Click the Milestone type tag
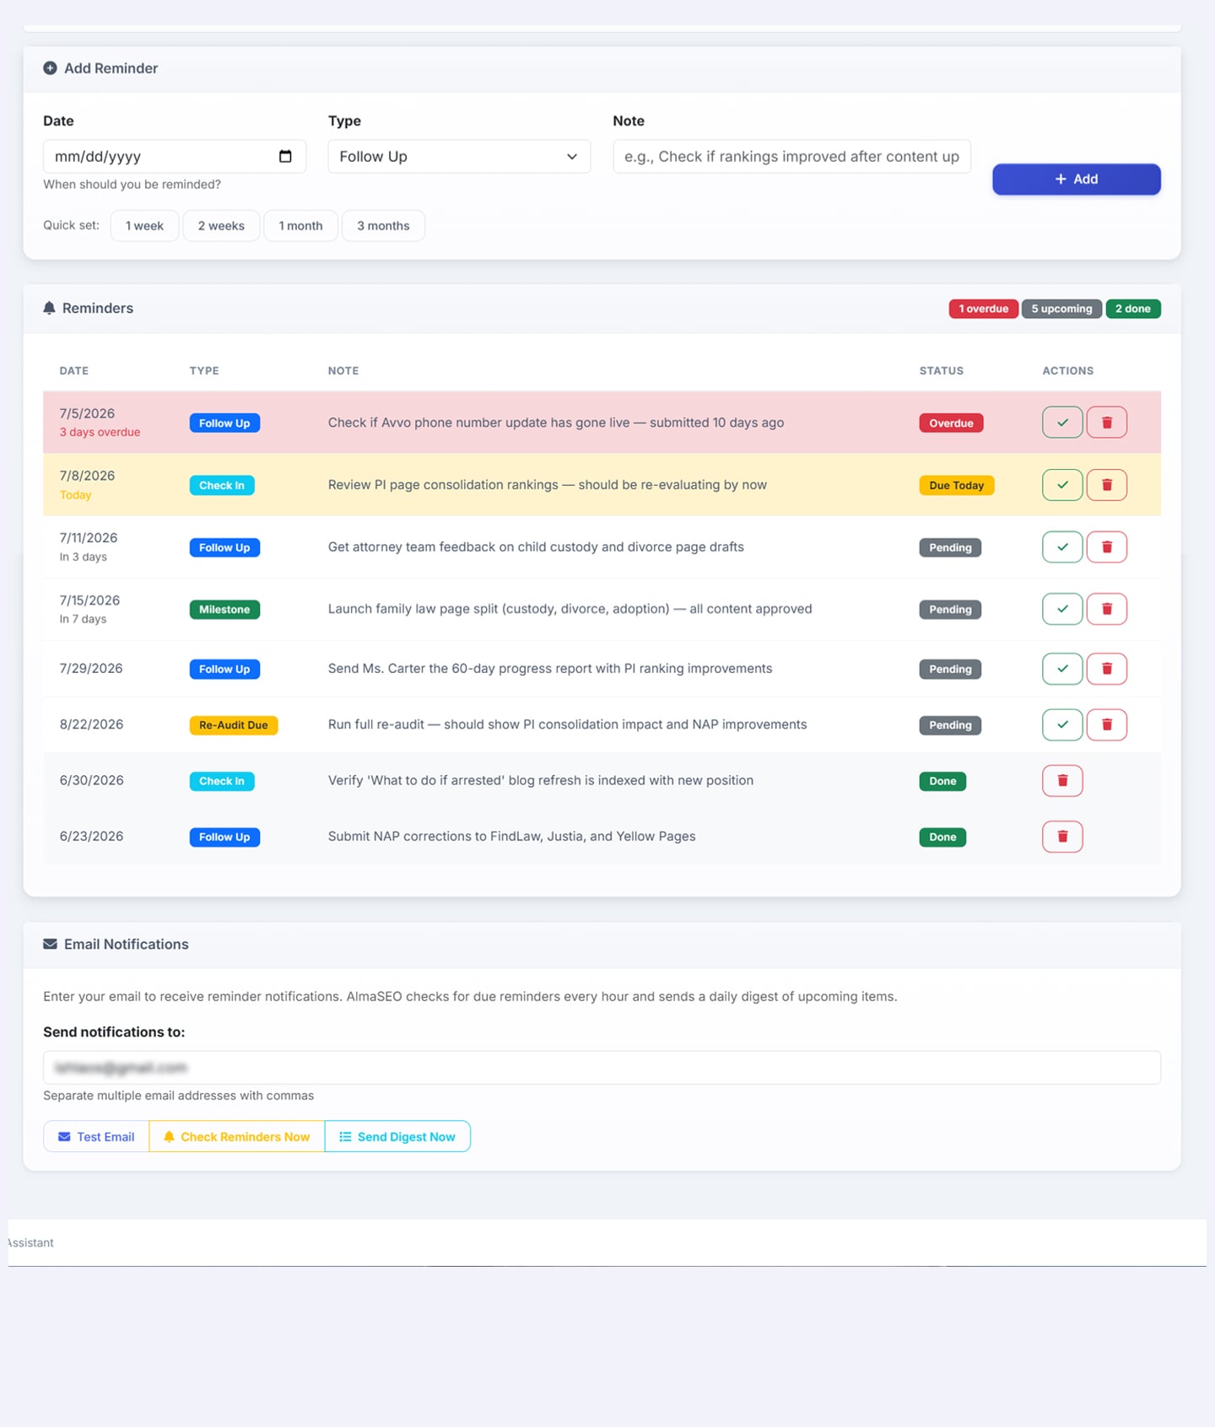This screenshot has height=1427, width=1215. tap(224, 610)
